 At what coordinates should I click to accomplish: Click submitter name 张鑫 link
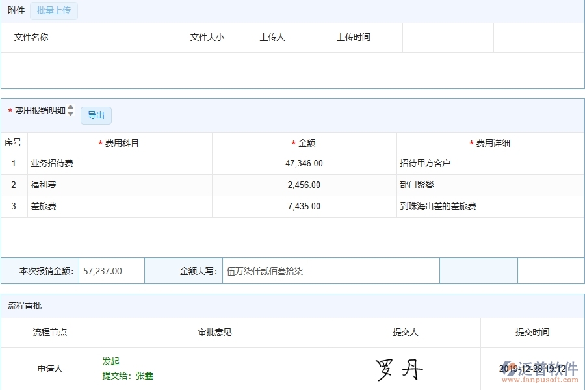[144, 376]
